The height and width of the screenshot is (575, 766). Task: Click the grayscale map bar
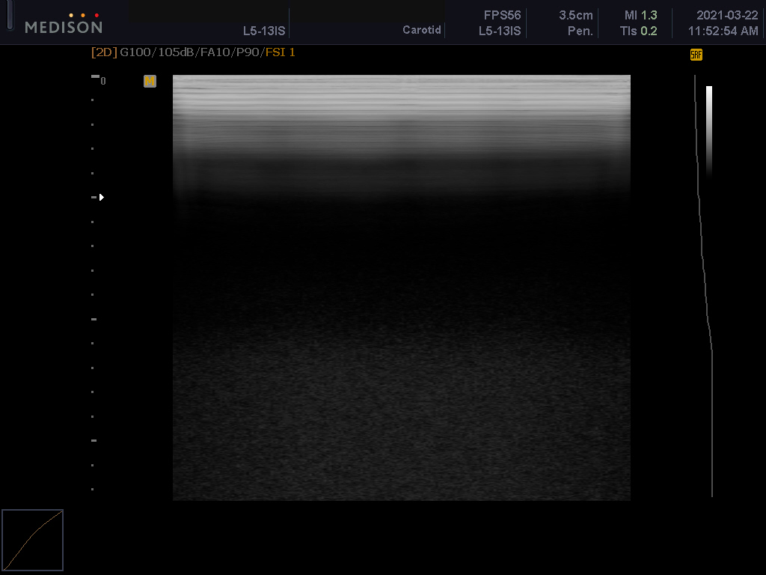(x=708, y=130)
